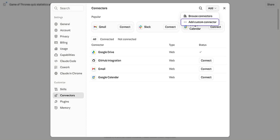
Task: Focus the settings Search field
Action: [x=68, y=8]
